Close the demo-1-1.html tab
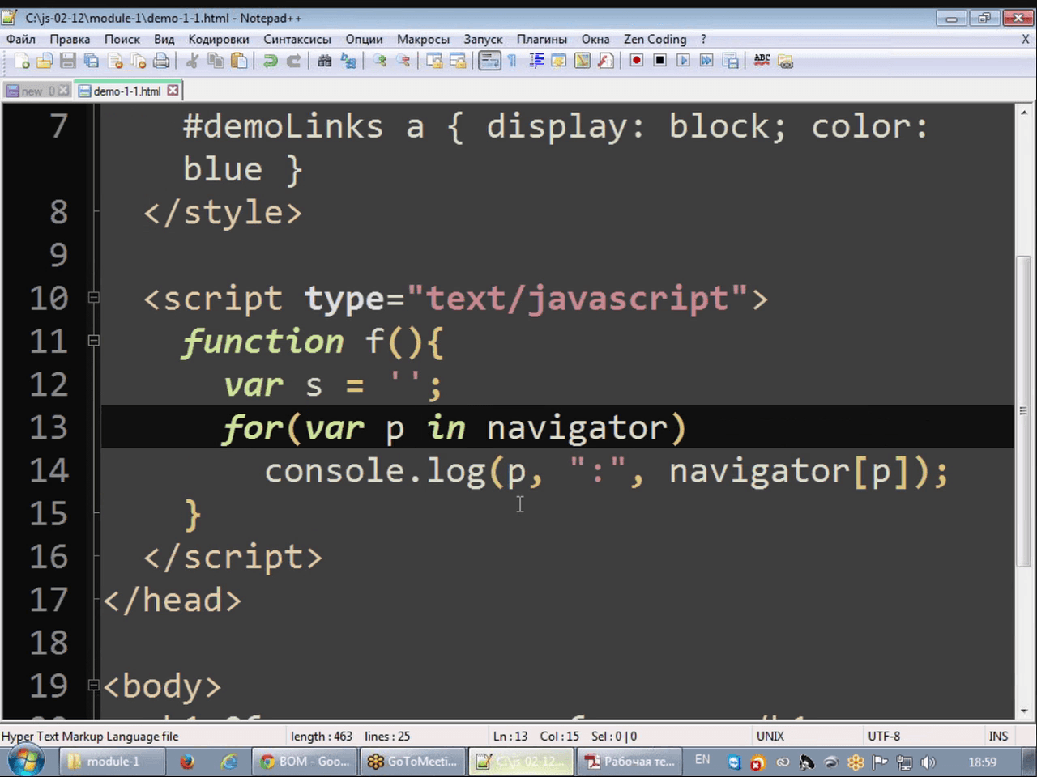Screen dimensions: 1037x777 [x=173, y=91]
